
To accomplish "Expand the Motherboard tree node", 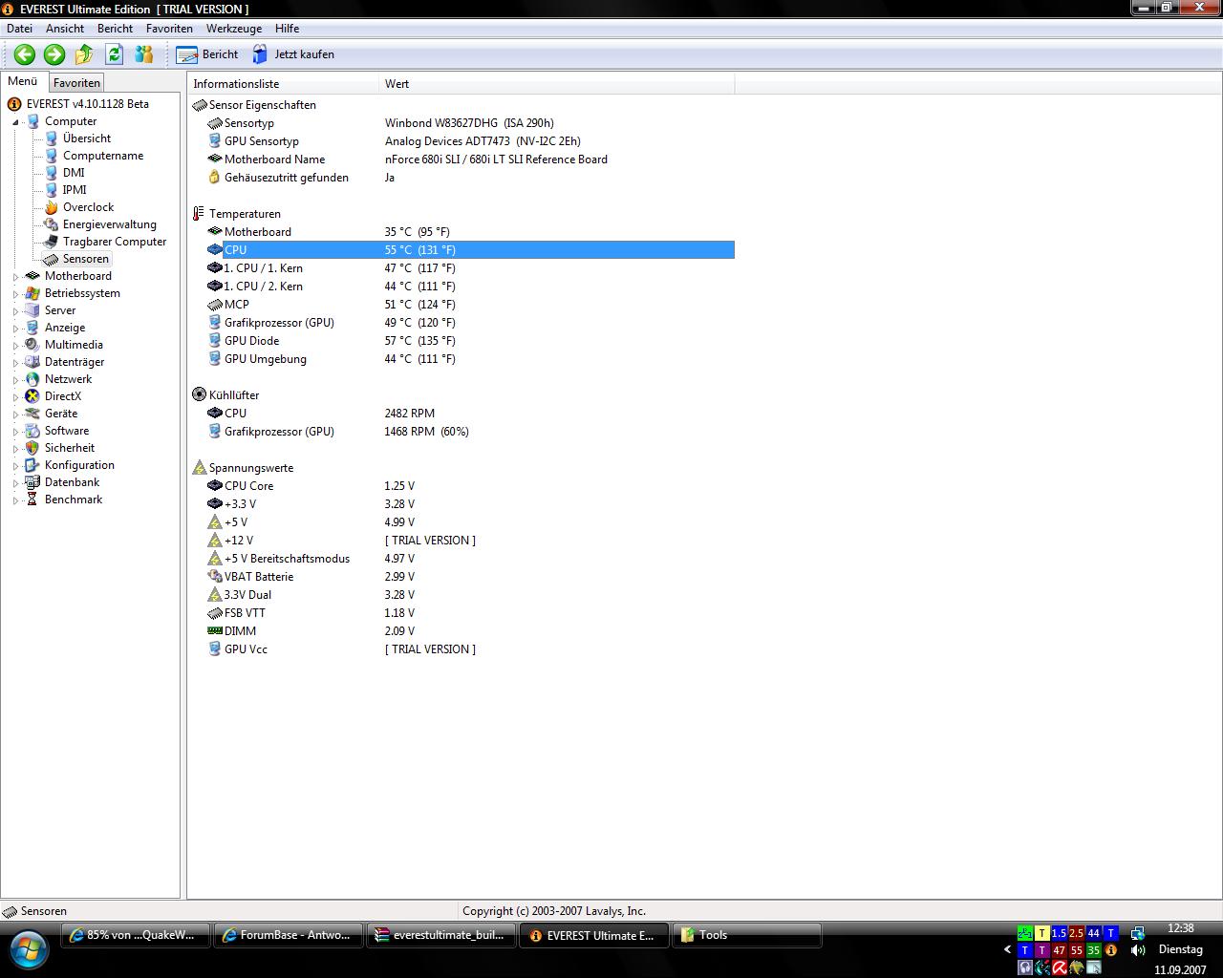I will 15,277.
